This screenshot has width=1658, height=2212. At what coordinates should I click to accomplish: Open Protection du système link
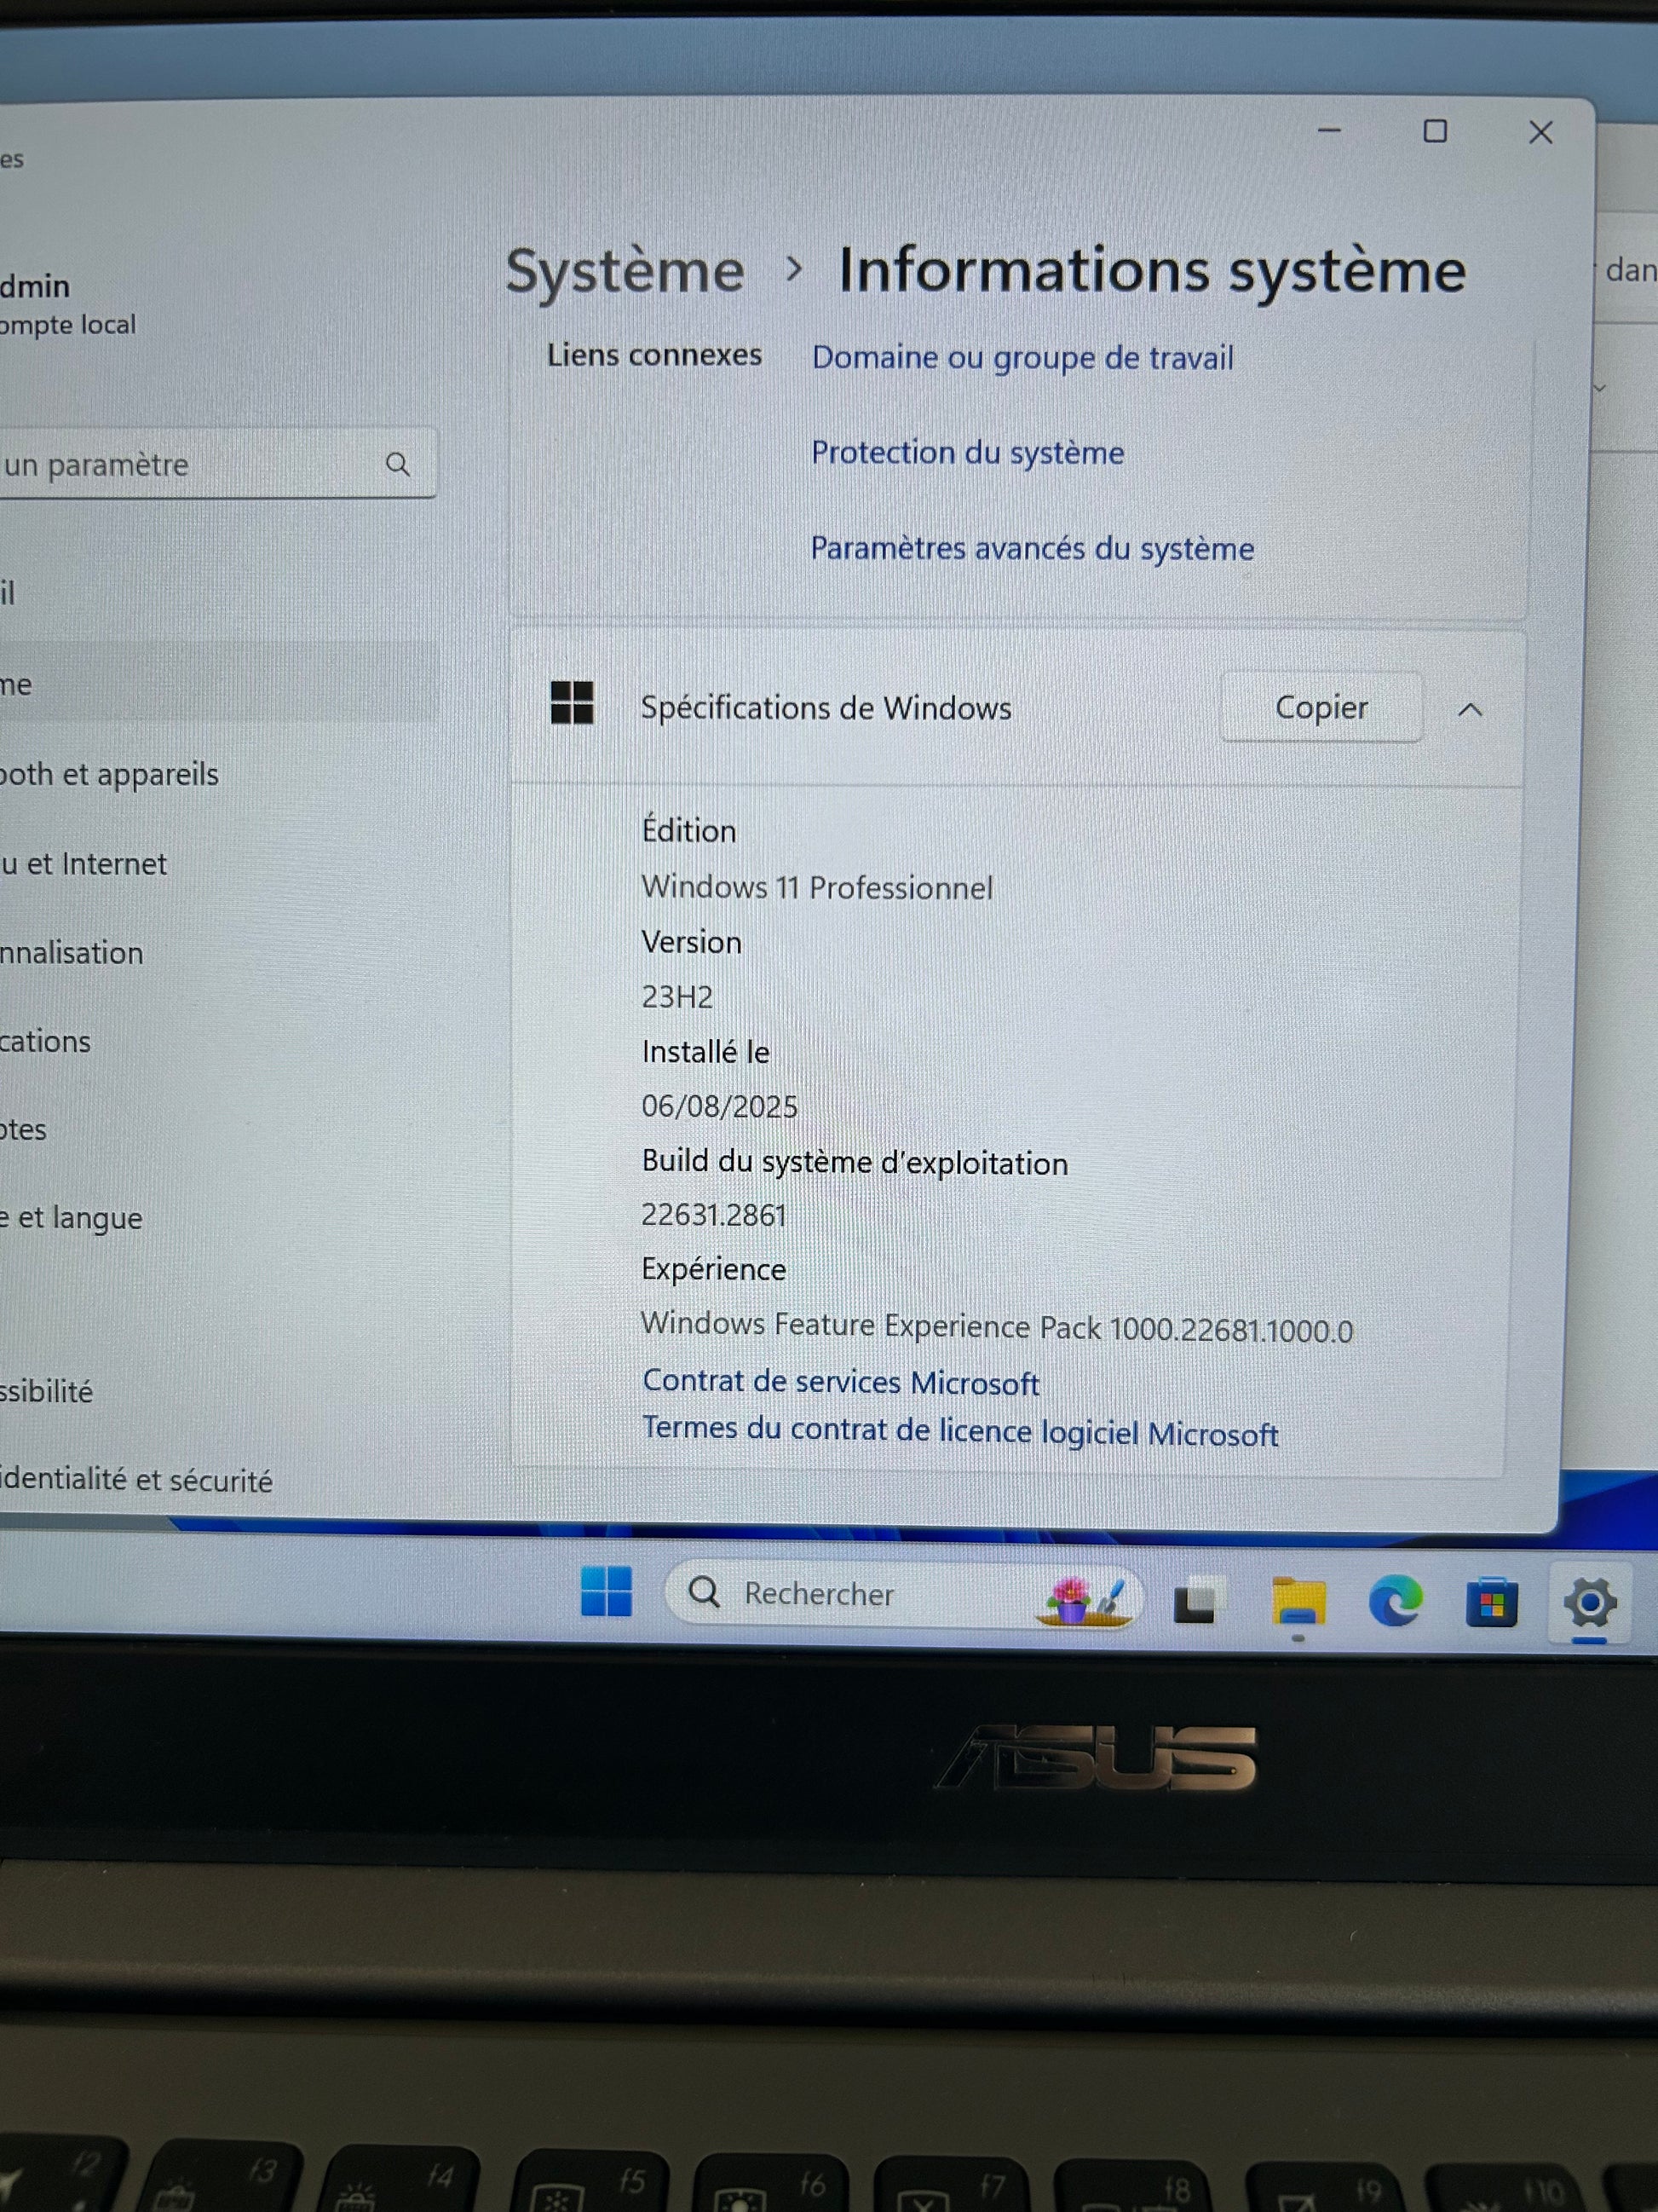pos(966,453)
